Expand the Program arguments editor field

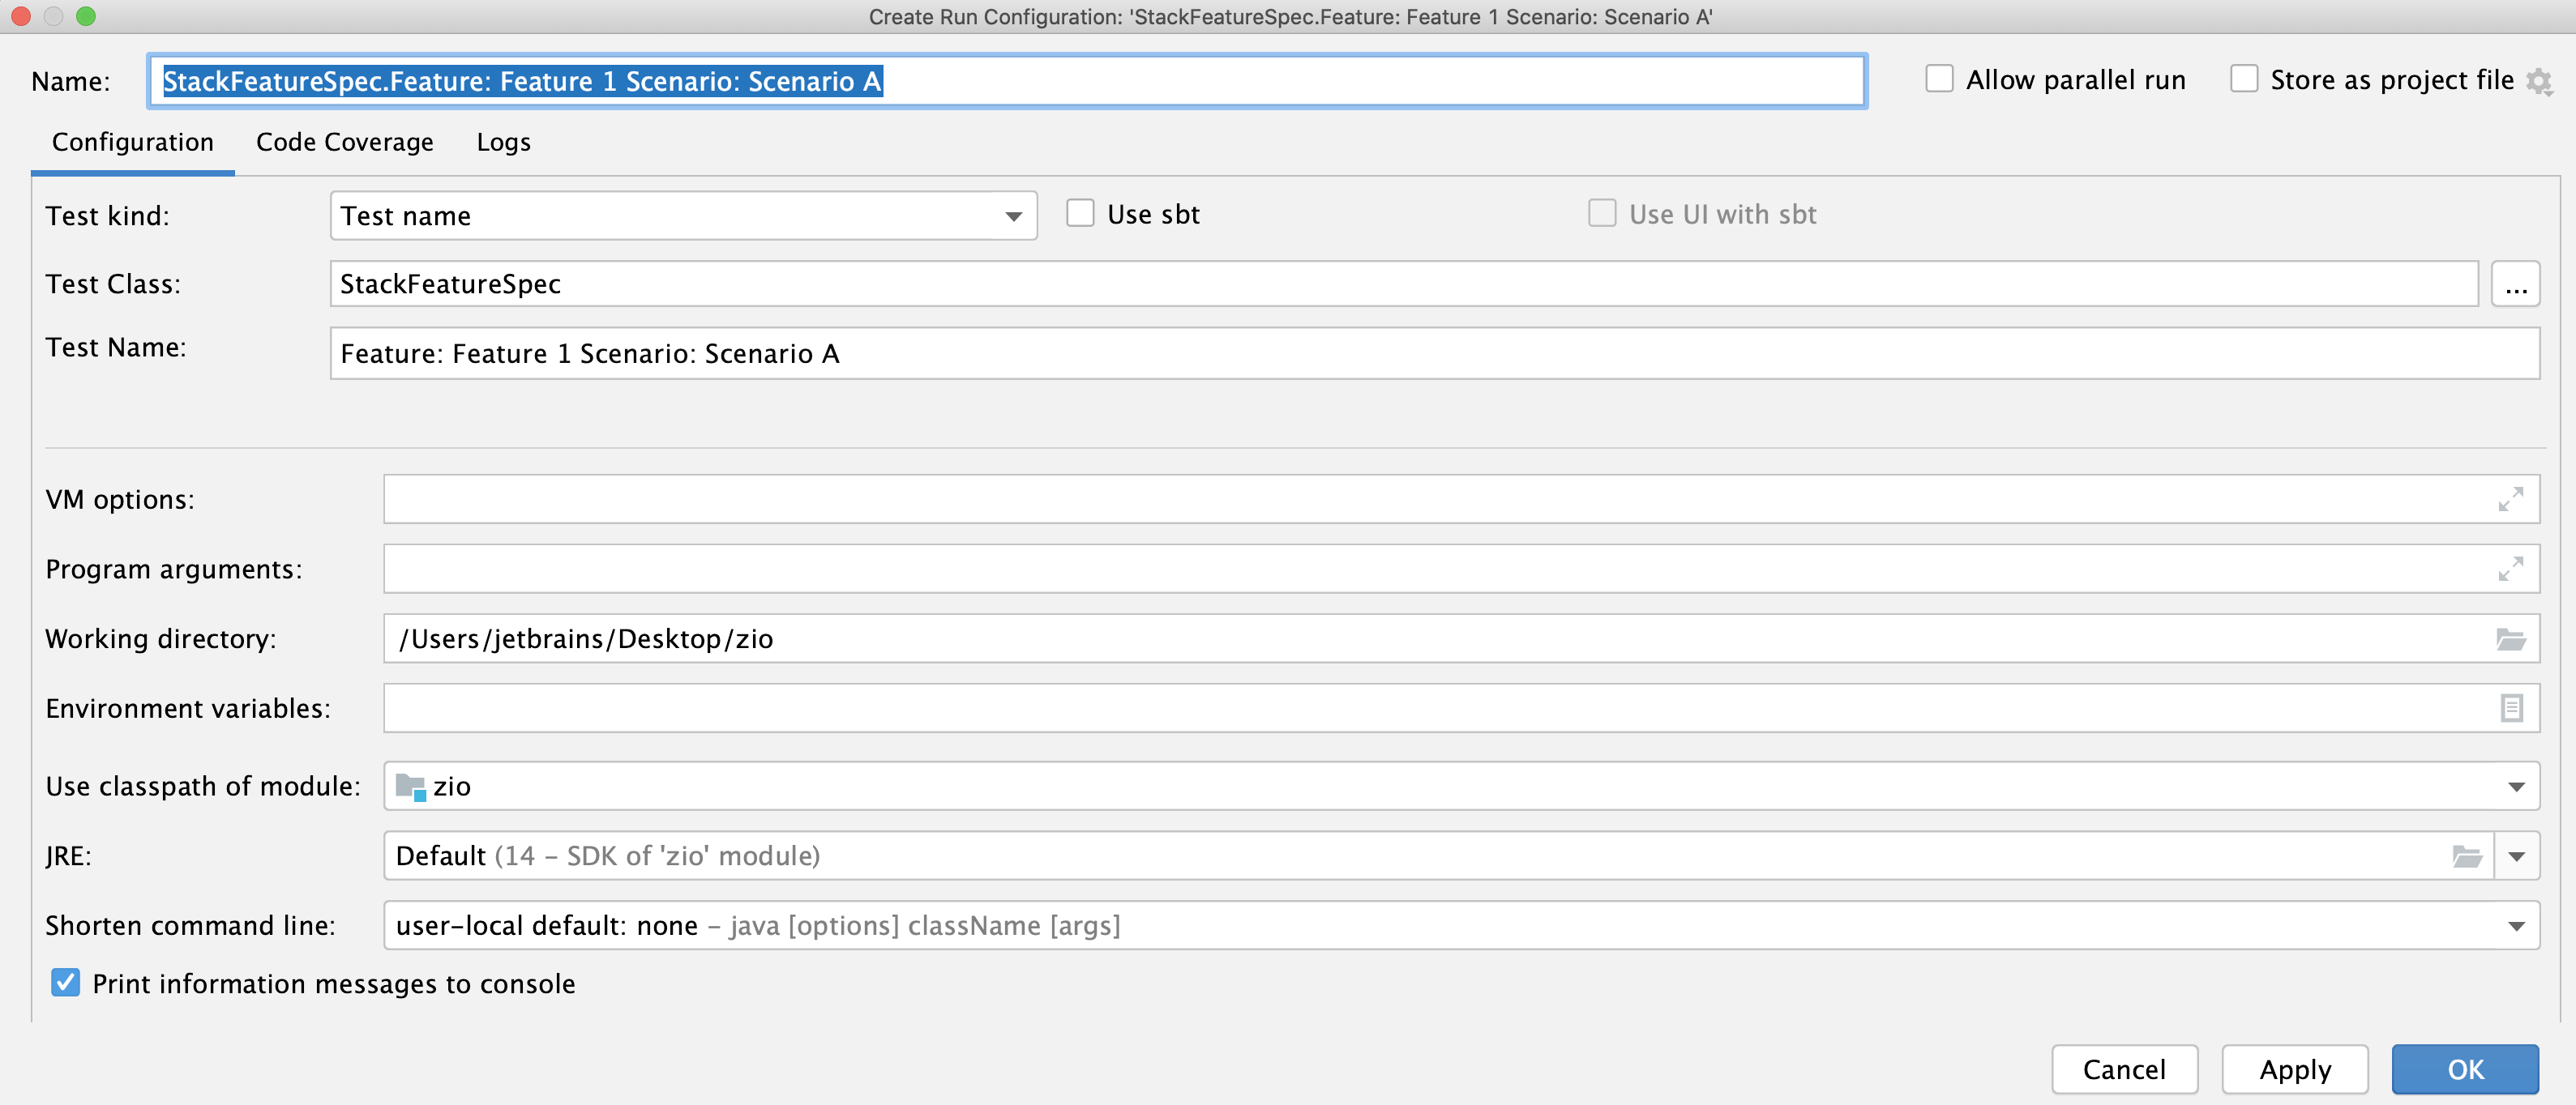[x=2510, y=570]
